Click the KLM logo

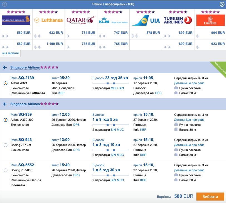pyautogui.click(x=113, y=21)
